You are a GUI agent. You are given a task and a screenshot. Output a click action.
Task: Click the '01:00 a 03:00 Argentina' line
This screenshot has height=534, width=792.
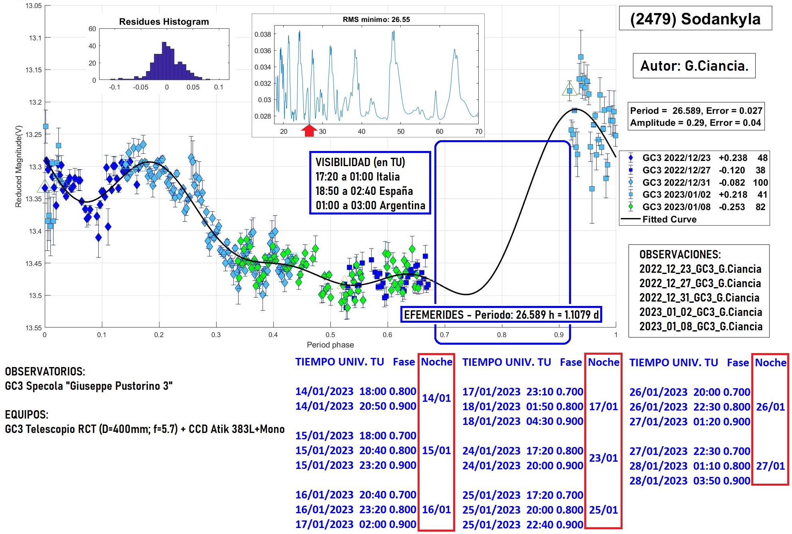(370, 205)
